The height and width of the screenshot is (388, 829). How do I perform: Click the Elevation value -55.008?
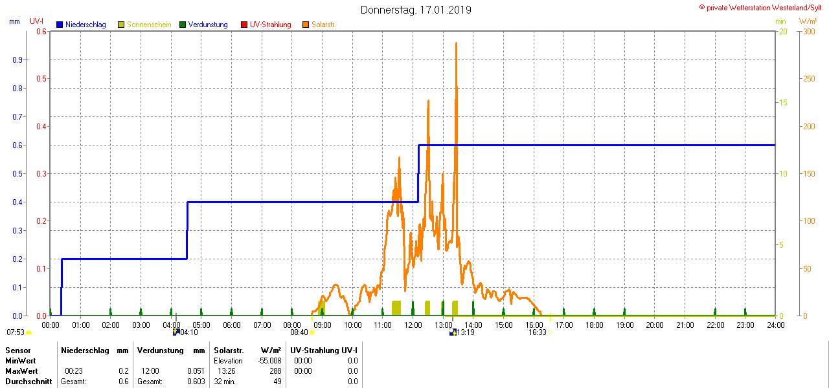click(268, 360)
